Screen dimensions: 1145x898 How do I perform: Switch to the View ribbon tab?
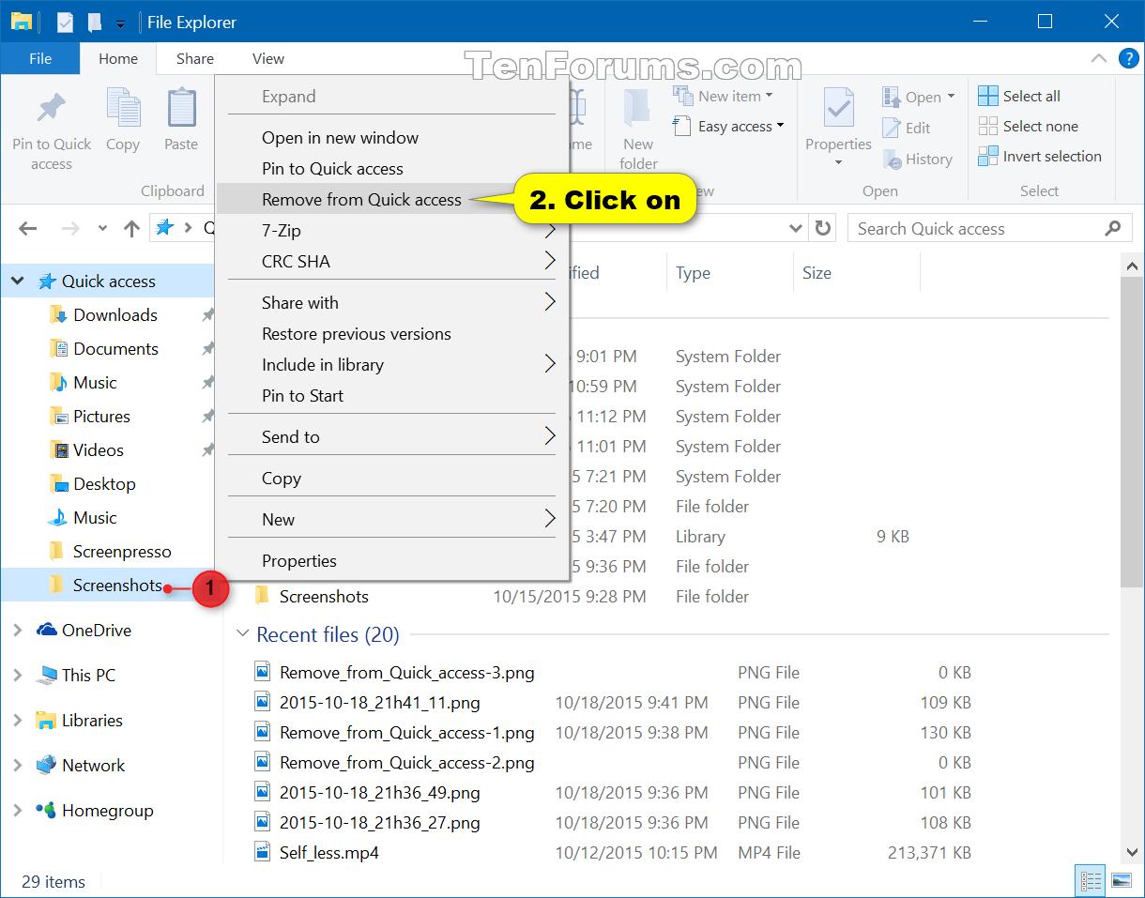[x=268, y=58]
